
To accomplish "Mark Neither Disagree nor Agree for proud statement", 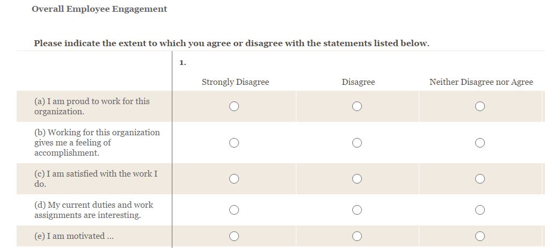I will tap(480, 106).
